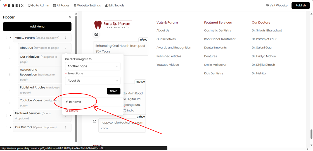Select Youtube Videos menu item
This screenshot has width=313, height=151.
[40, 103]
